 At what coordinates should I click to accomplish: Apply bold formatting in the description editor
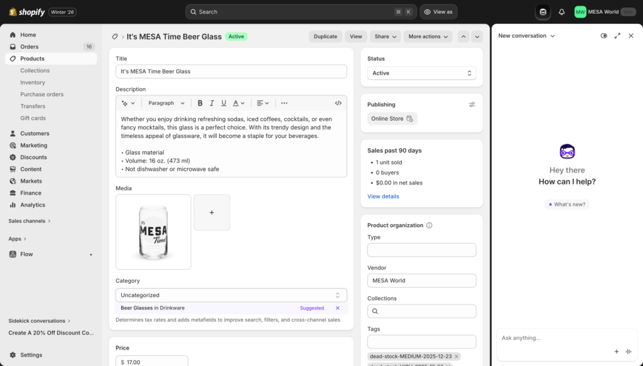point(200,102)
